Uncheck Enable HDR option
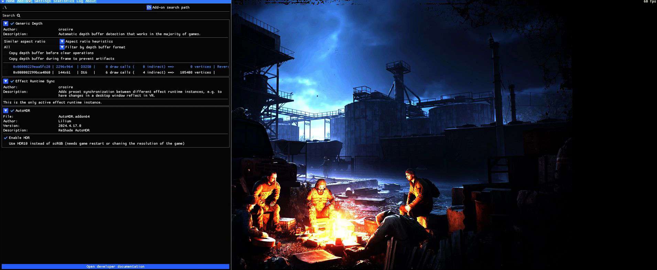Screen dimensions: 657x270 click(x=6, y=138)
